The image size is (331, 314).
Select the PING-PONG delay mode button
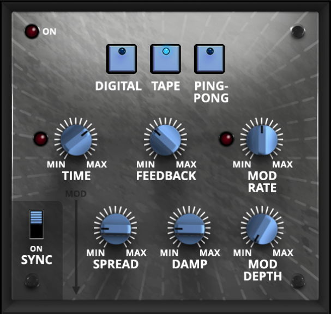coord(209,59)
